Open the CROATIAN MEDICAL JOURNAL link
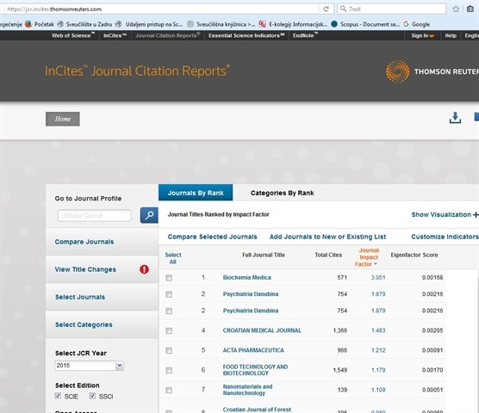The height and width of the screenshot is (413, 479). (262, 330)
